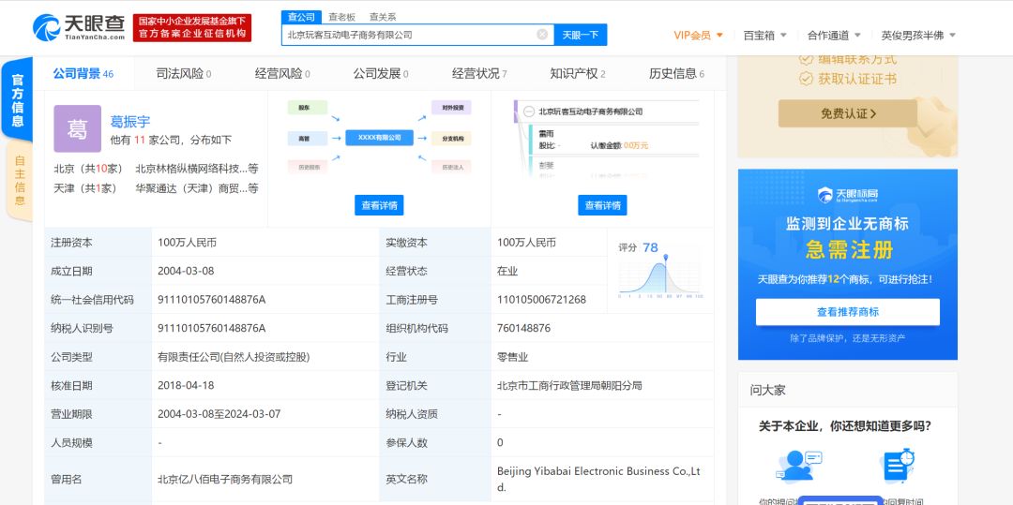Screen dimensions: 1013x505
Task: Select the 查老板 search mode tab
Action: 341,17
